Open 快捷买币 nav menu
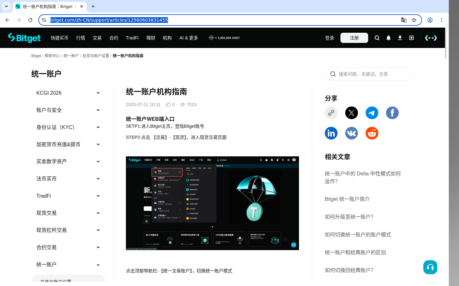The image size is (459, 286). tap(60, 38)
